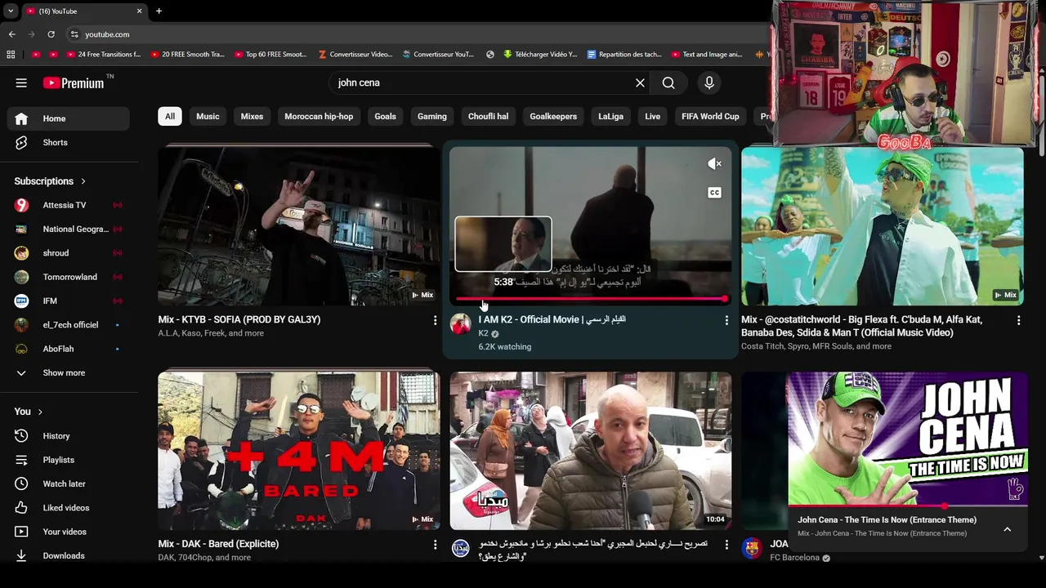The width and height of the screenshot is (1046, 588).
Task: Select the Mixes filter chip
Action: point(252,117)
